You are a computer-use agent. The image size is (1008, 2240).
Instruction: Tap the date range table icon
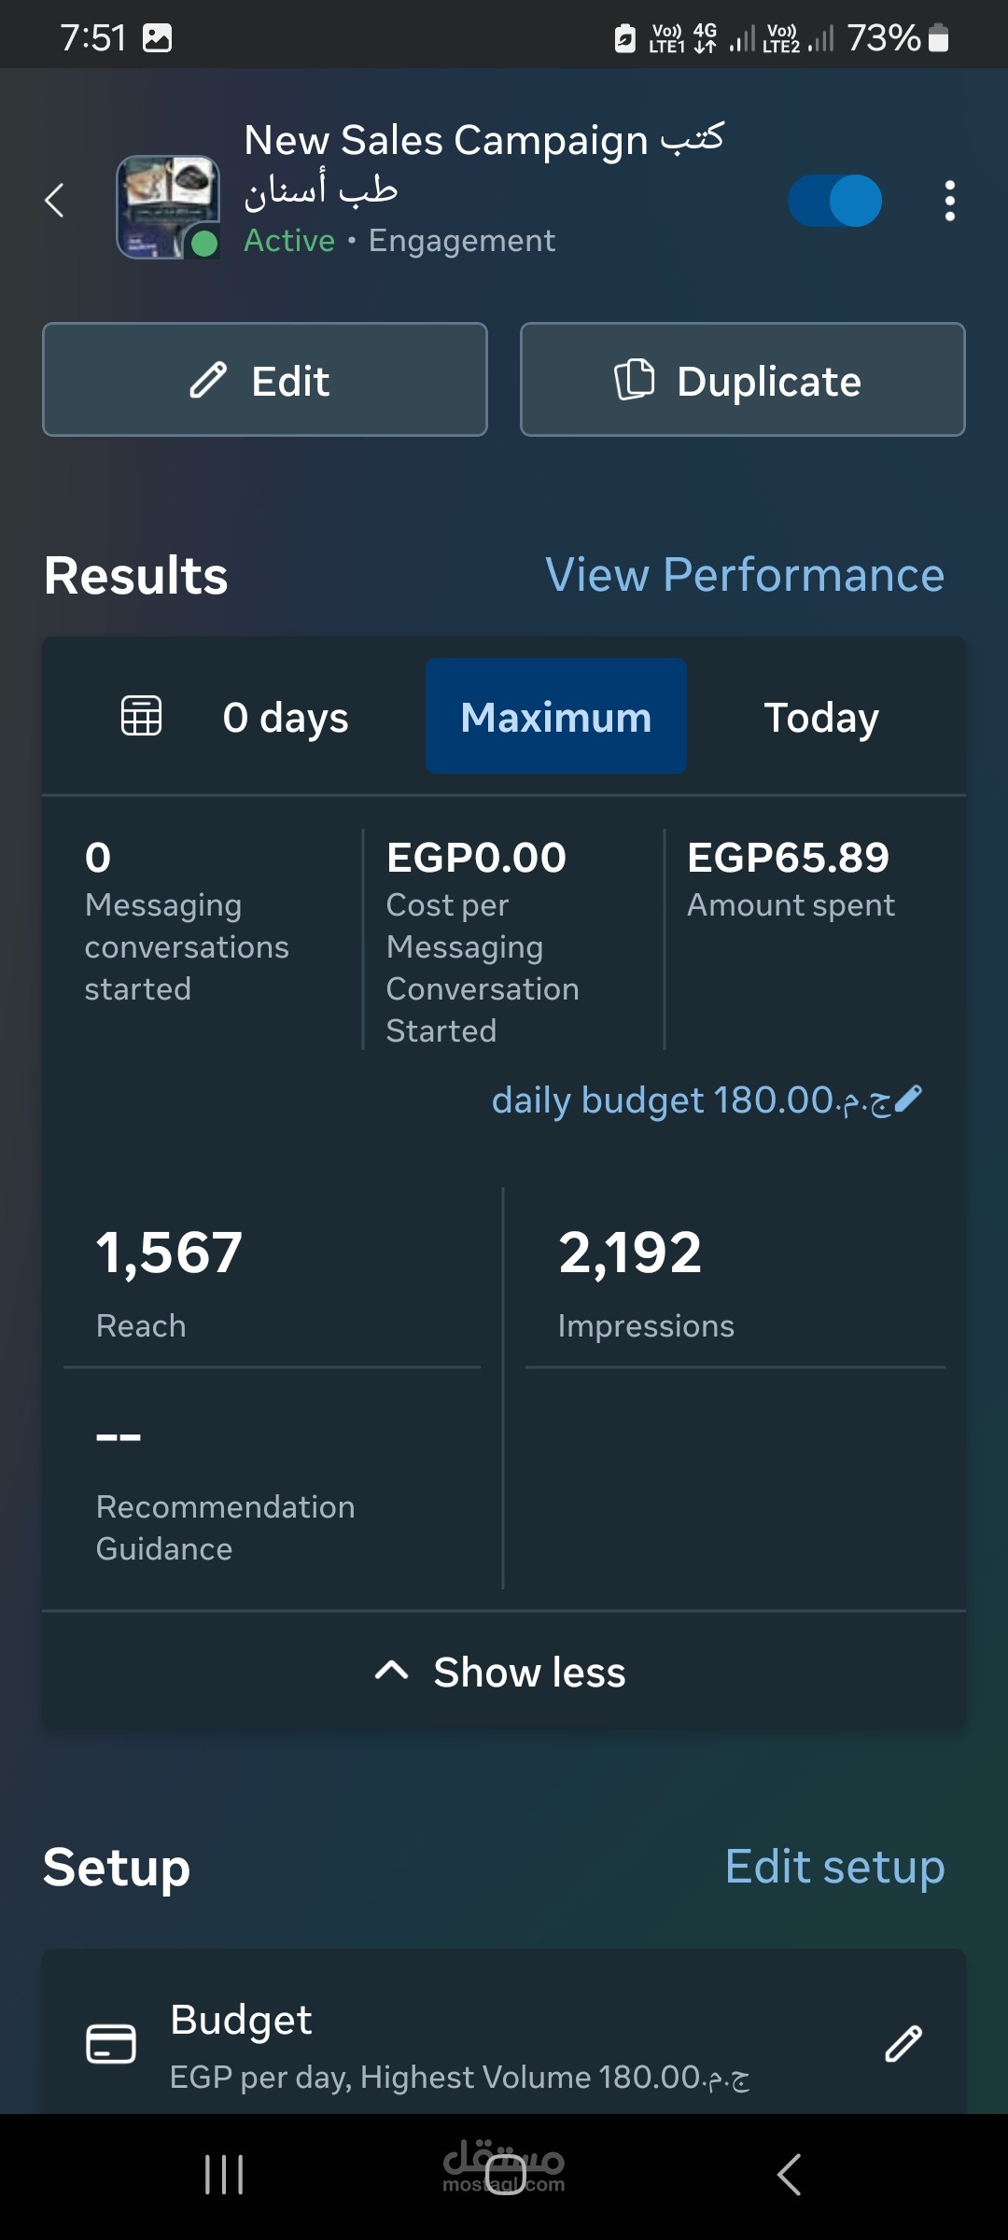(x=142, y=716)
